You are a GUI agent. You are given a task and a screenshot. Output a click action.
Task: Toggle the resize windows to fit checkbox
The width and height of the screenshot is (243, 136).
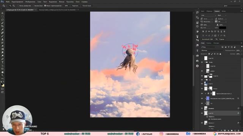[x=18, y=6]
